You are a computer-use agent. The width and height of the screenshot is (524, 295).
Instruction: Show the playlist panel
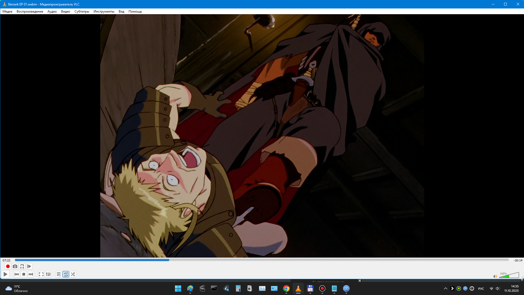pos(59,274)
